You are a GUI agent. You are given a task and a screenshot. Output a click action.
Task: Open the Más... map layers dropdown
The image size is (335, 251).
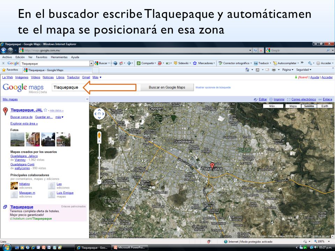273,106
